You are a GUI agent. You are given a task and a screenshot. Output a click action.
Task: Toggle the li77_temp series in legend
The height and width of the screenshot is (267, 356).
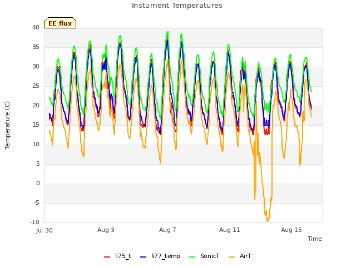[x=160, y=256]
